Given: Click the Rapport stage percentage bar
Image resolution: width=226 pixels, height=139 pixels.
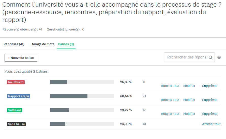Looking at the screenshot, I should (x=82, y=96).
